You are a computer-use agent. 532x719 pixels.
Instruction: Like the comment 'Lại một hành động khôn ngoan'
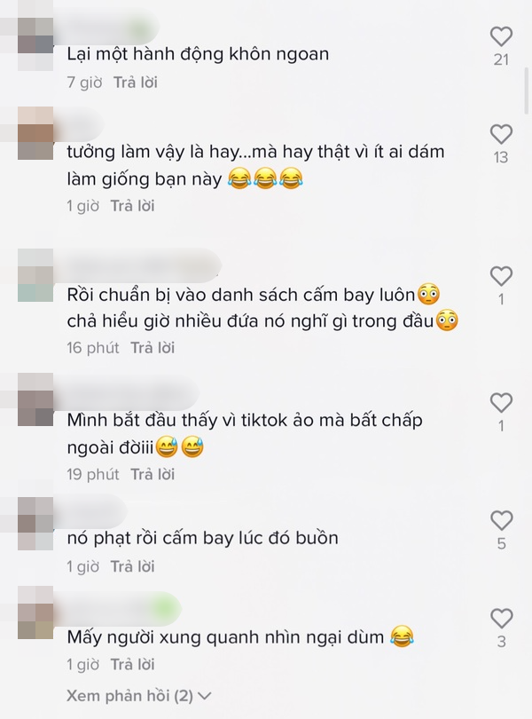(x=501, y=36)
